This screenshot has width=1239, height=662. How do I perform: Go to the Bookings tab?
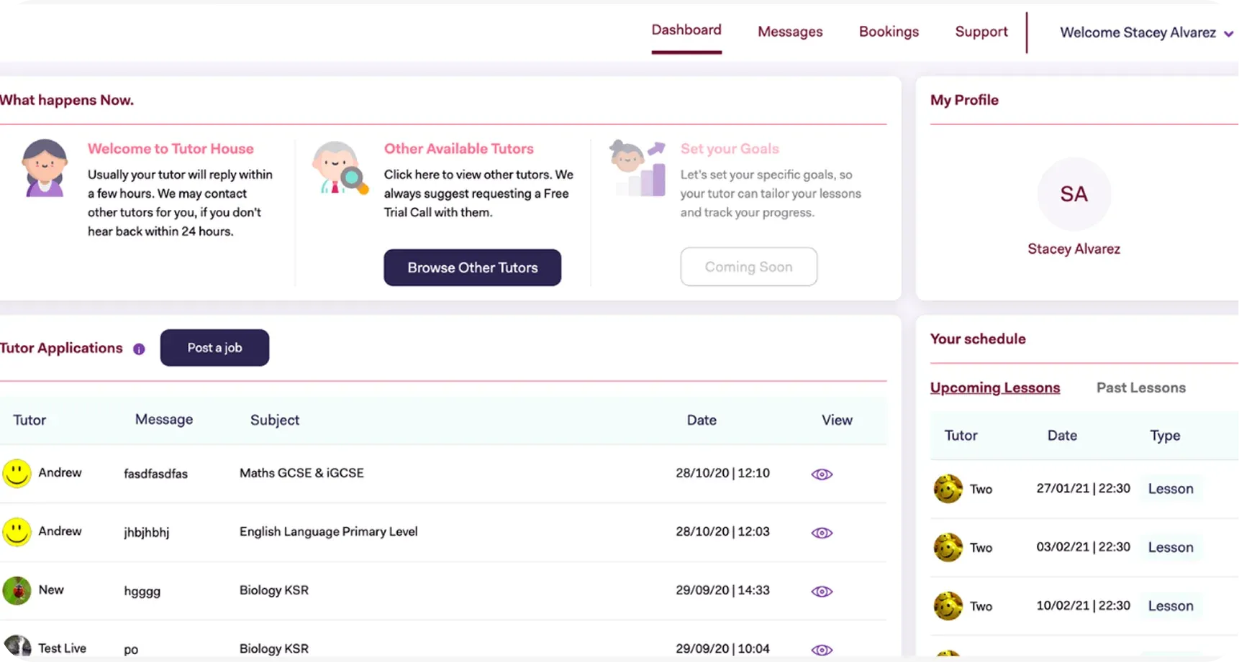(x=889, y=32)
